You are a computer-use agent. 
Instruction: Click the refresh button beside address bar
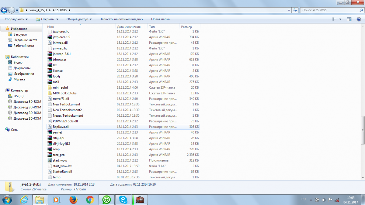(x=295, y=10)
